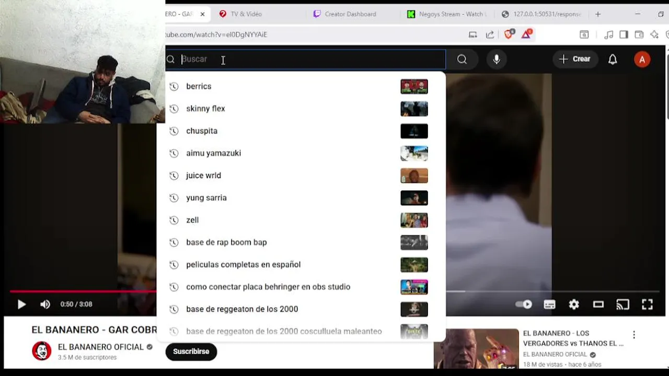Click the EL BANANERO channel avatar

(x=42, y=351)
